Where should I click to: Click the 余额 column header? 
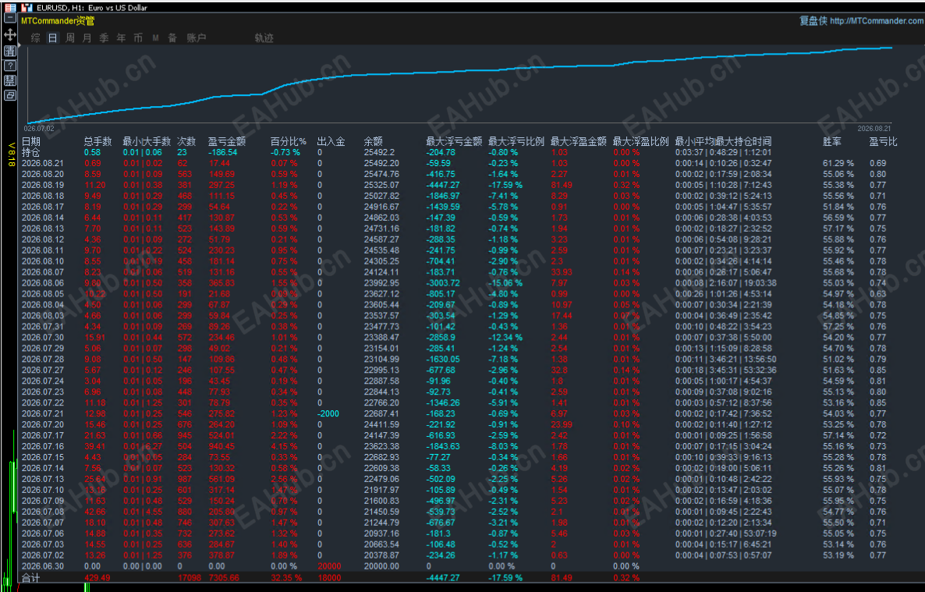(373, 141)
